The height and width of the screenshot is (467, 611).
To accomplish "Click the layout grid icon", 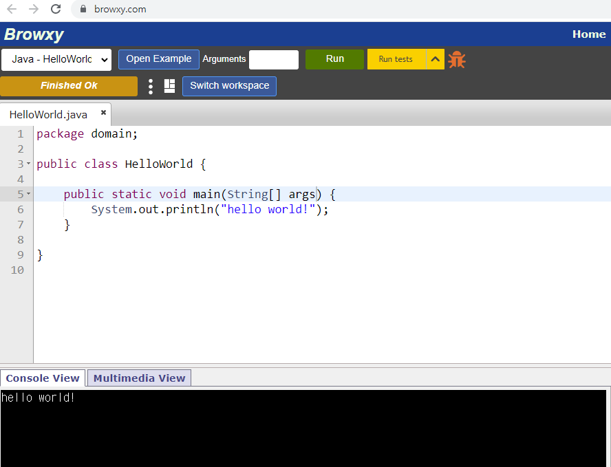I will coord(169,86).
